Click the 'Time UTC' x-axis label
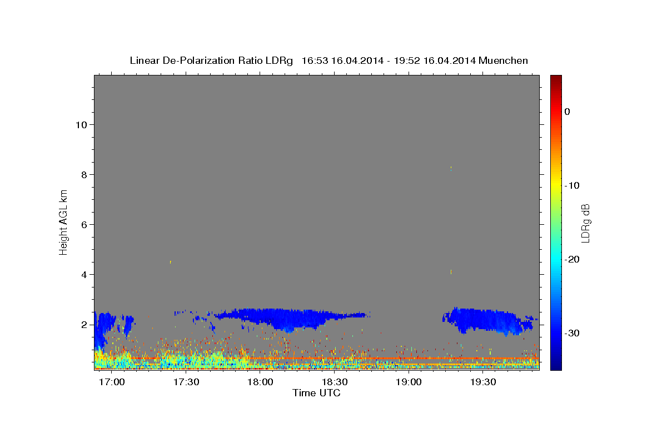Screen dimensions: 667x444 [316, 393]
